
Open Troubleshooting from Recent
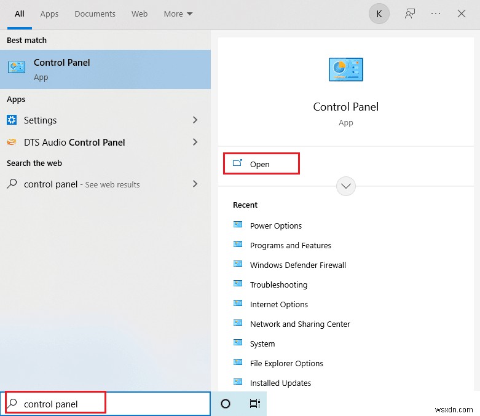coord(278,285)
